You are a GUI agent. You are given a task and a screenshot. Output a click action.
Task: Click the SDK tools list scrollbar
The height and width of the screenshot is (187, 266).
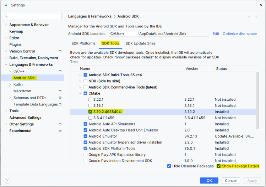(257, 100)
